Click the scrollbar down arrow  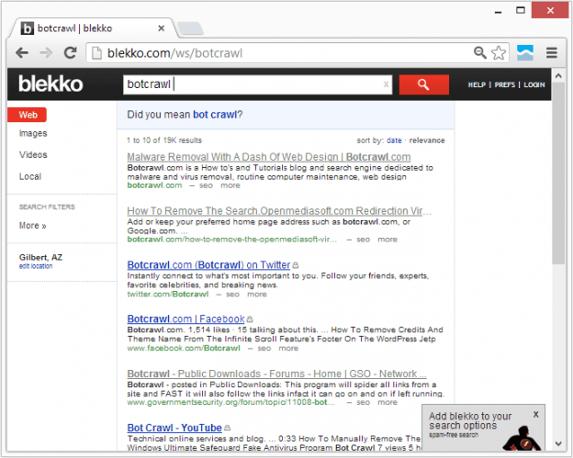click(x=558, y=443)
